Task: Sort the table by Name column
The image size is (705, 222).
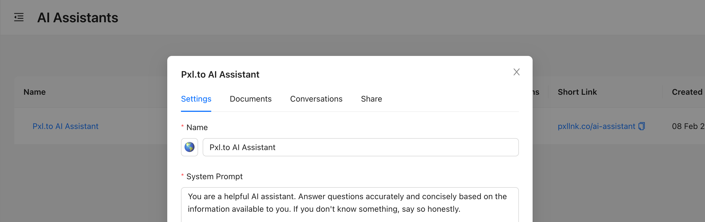Action: coord(34,92)
